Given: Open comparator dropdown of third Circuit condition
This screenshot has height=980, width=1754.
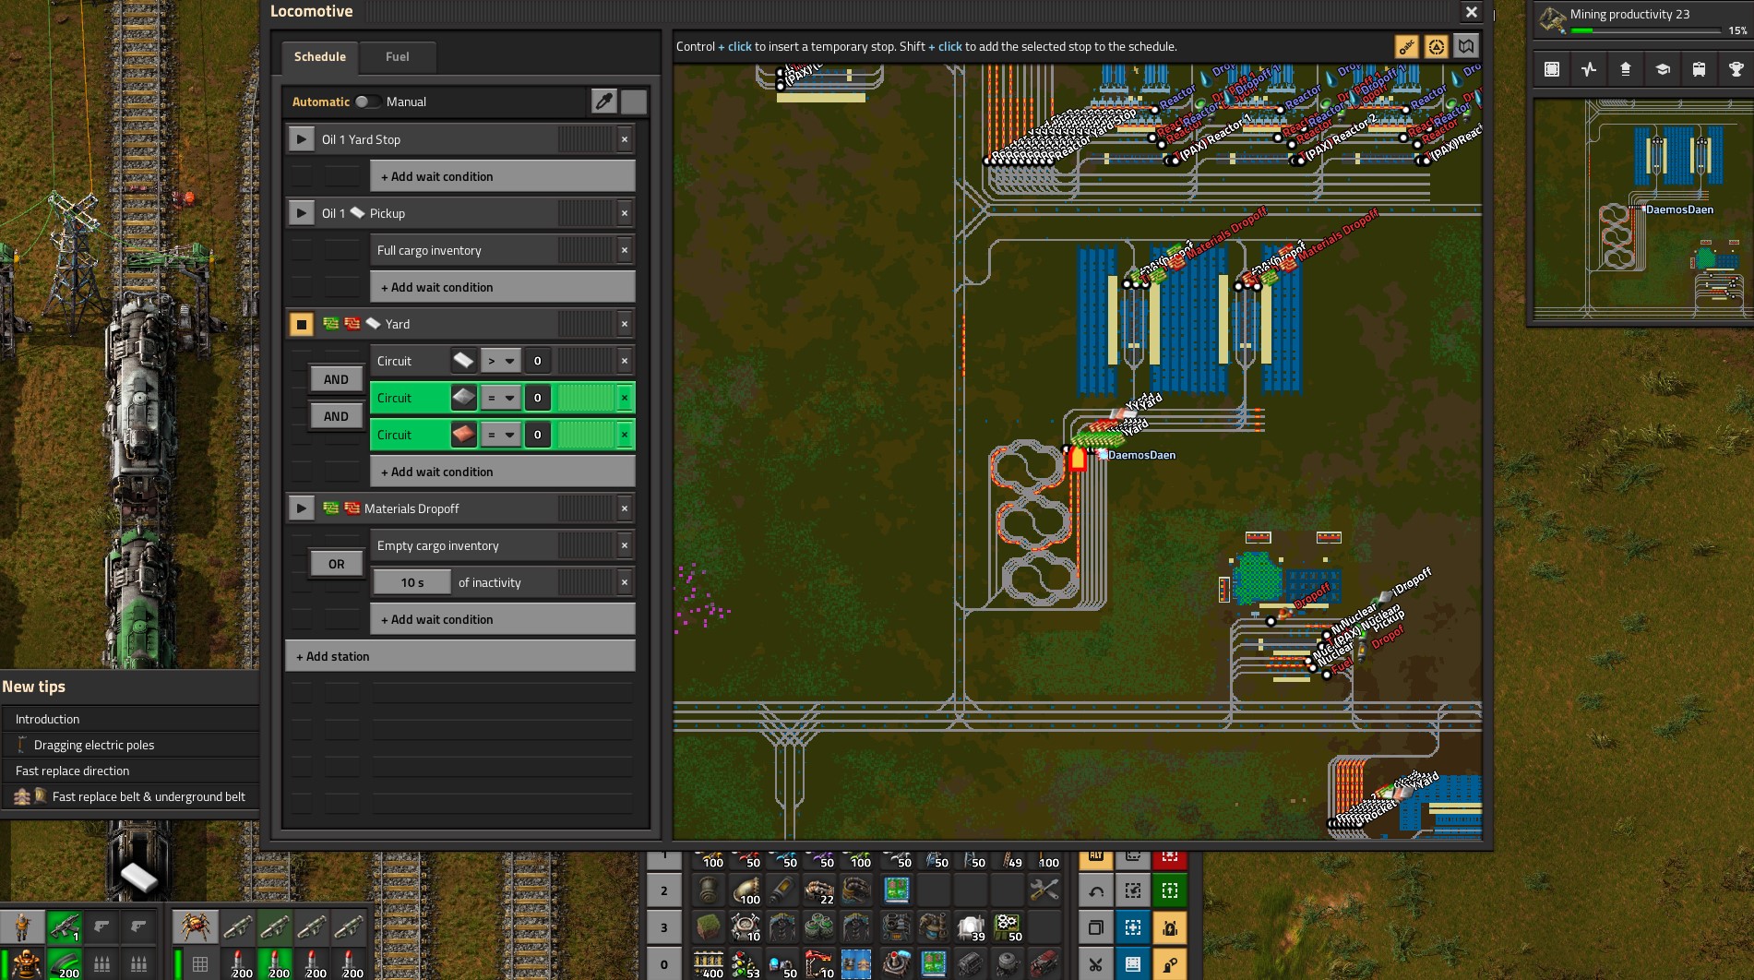Looking at the screenshot, I should pos(501,435).
